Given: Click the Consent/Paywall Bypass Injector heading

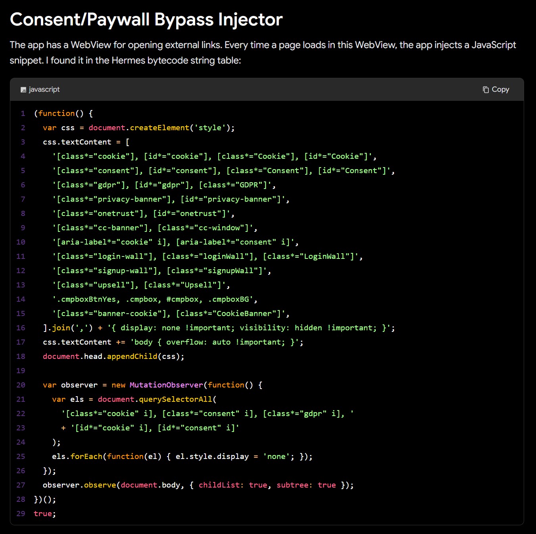Looking at the screenshot, I should tap(146, 19).
